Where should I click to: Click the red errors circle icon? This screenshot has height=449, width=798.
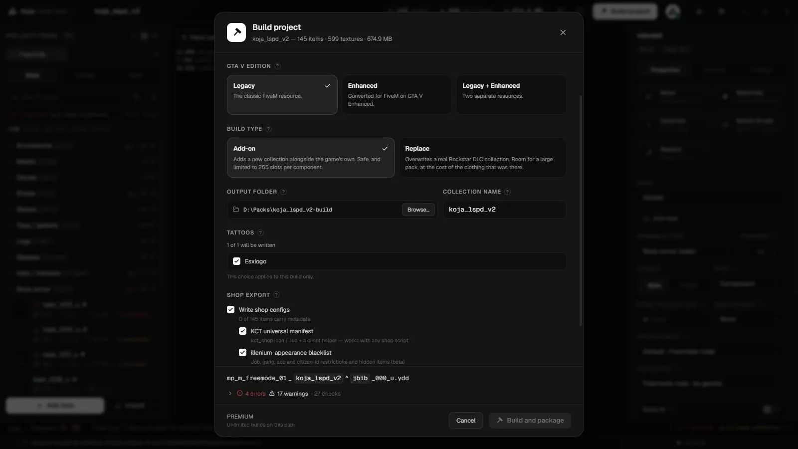[x=240, y=394]
